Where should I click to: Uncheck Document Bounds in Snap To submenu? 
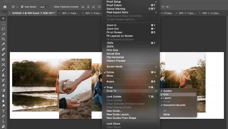pyautogui.click(x=178, y=105)
